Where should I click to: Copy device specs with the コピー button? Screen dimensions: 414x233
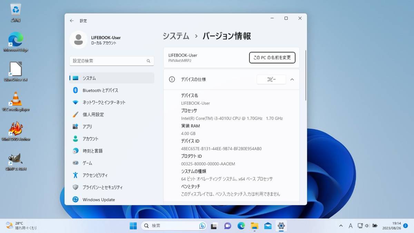(271, 79)
